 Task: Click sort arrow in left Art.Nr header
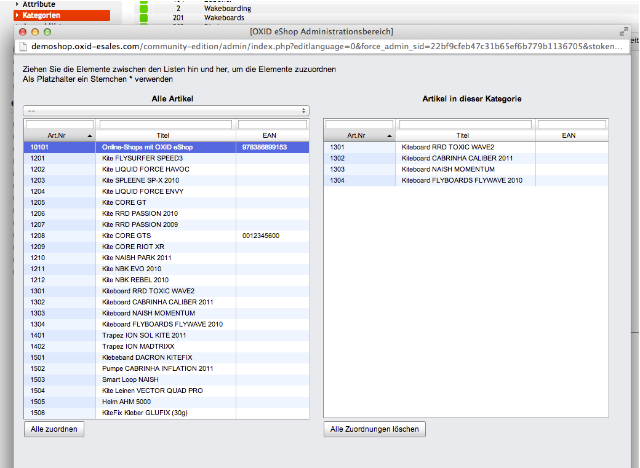click(90, 135)
